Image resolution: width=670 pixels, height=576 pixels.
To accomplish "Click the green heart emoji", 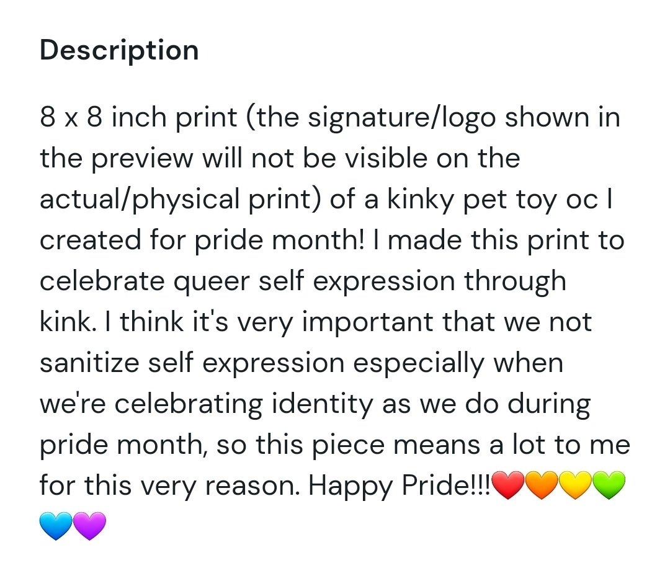I will click(610, 484).
